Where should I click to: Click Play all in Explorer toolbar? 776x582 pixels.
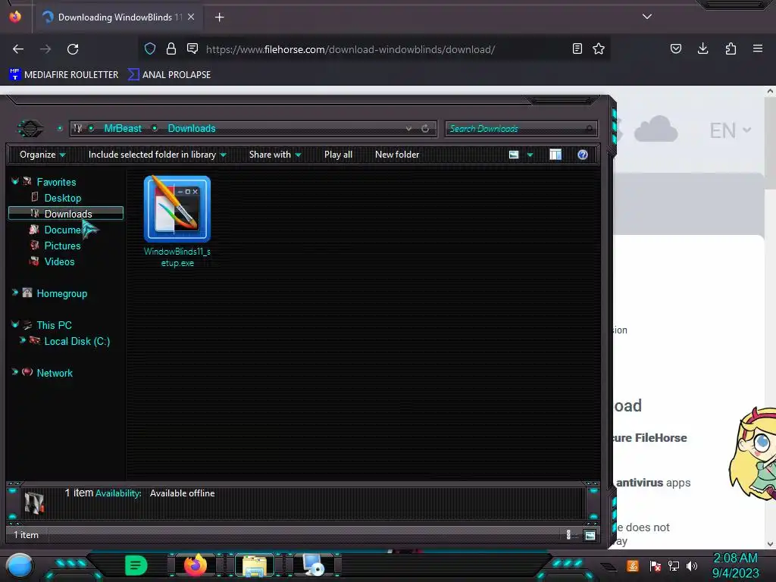point(338,155)
